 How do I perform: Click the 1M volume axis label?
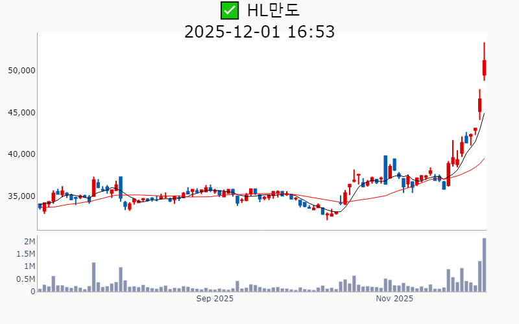[x=29, y=266]
